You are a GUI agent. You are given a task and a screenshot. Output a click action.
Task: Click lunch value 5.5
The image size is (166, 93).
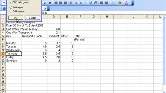click(x=40, y=43)
